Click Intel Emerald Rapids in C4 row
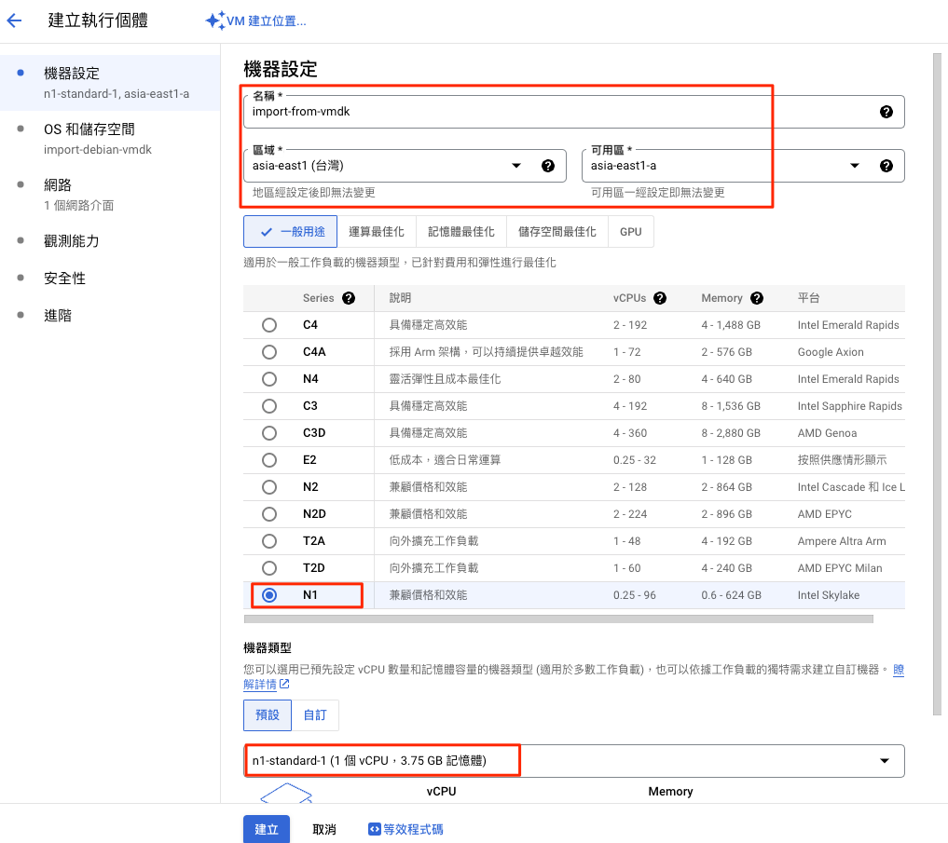 point(847,325)
